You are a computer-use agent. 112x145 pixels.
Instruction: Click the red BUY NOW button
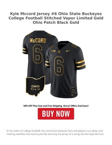56,114
